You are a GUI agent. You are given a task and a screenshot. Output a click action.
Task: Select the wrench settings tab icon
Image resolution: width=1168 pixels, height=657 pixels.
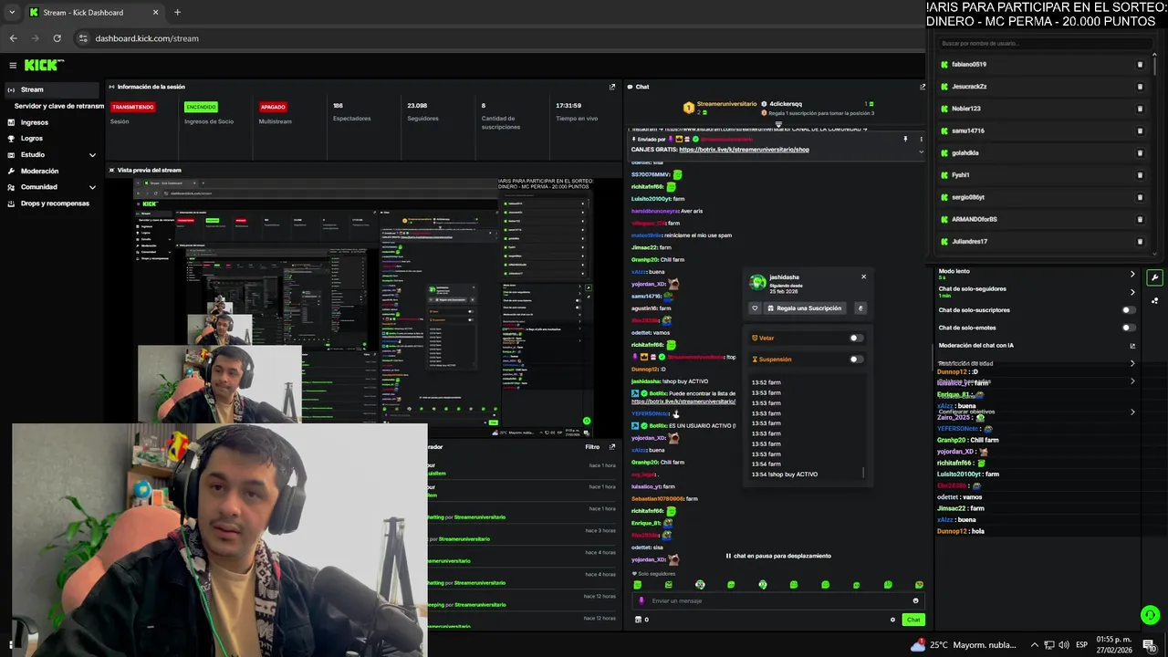(x=1154, y=277)
